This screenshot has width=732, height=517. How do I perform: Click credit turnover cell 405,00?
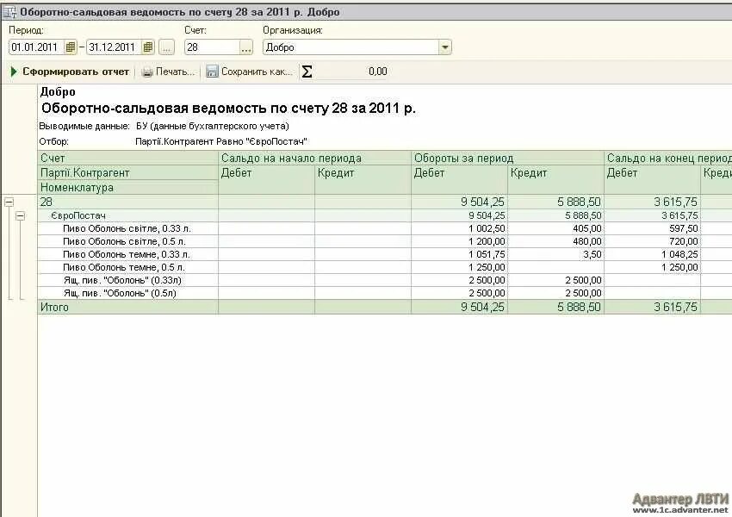pyautogui.click(x=556, y=228)
